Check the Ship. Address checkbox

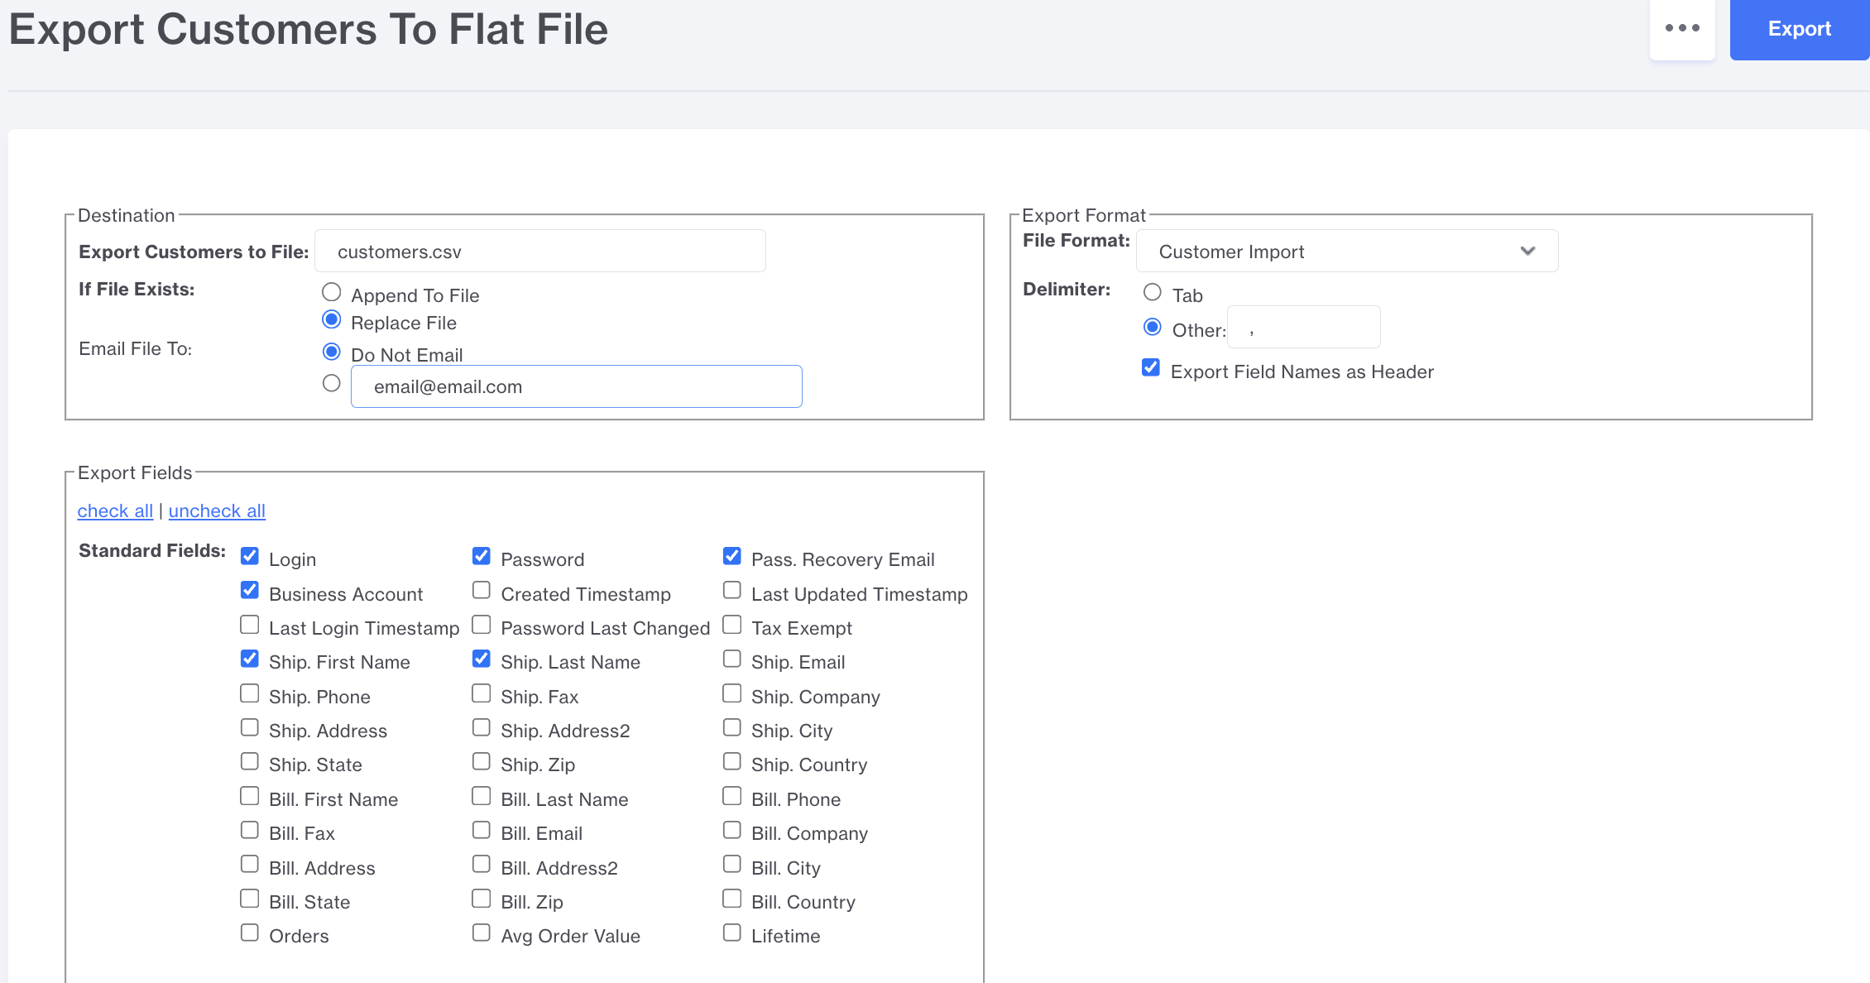(x=249, y=727)
